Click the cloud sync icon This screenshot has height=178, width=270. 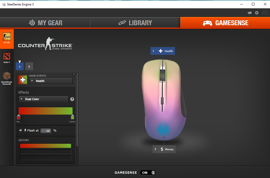265,13
